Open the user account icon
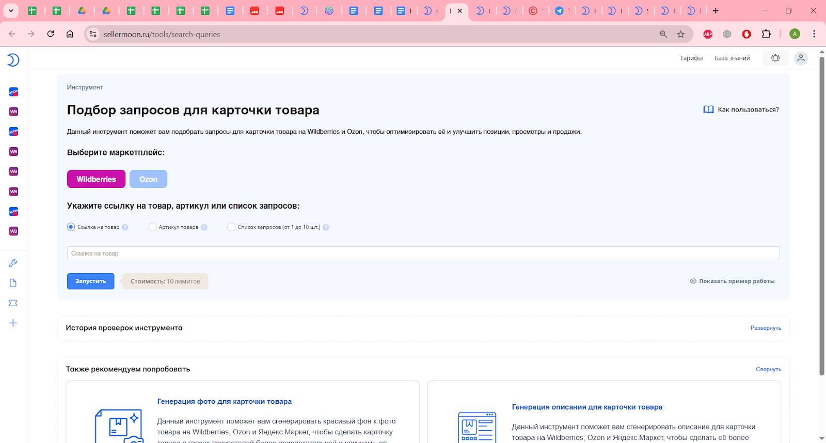This screenshot has height=443, width=826. (x=801, y=58)
